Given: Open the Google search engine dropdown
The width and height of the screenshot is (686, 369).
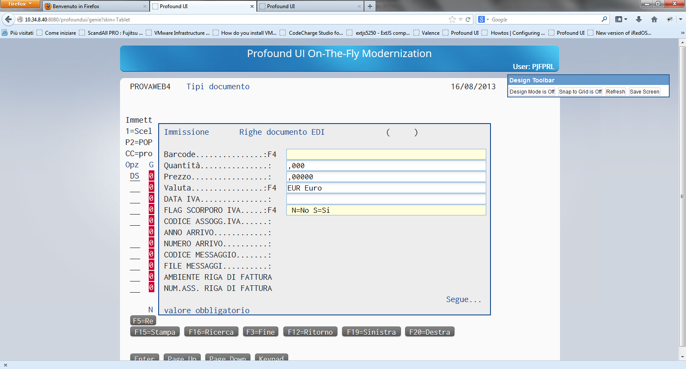Looking at the screenshot, I should coord(484,19).
